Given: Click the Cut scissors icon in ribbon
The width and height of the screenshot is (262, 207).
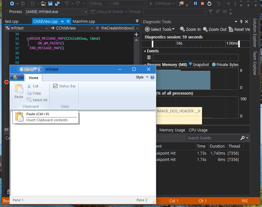Looking at the screenshot, I should coord(29,86).
